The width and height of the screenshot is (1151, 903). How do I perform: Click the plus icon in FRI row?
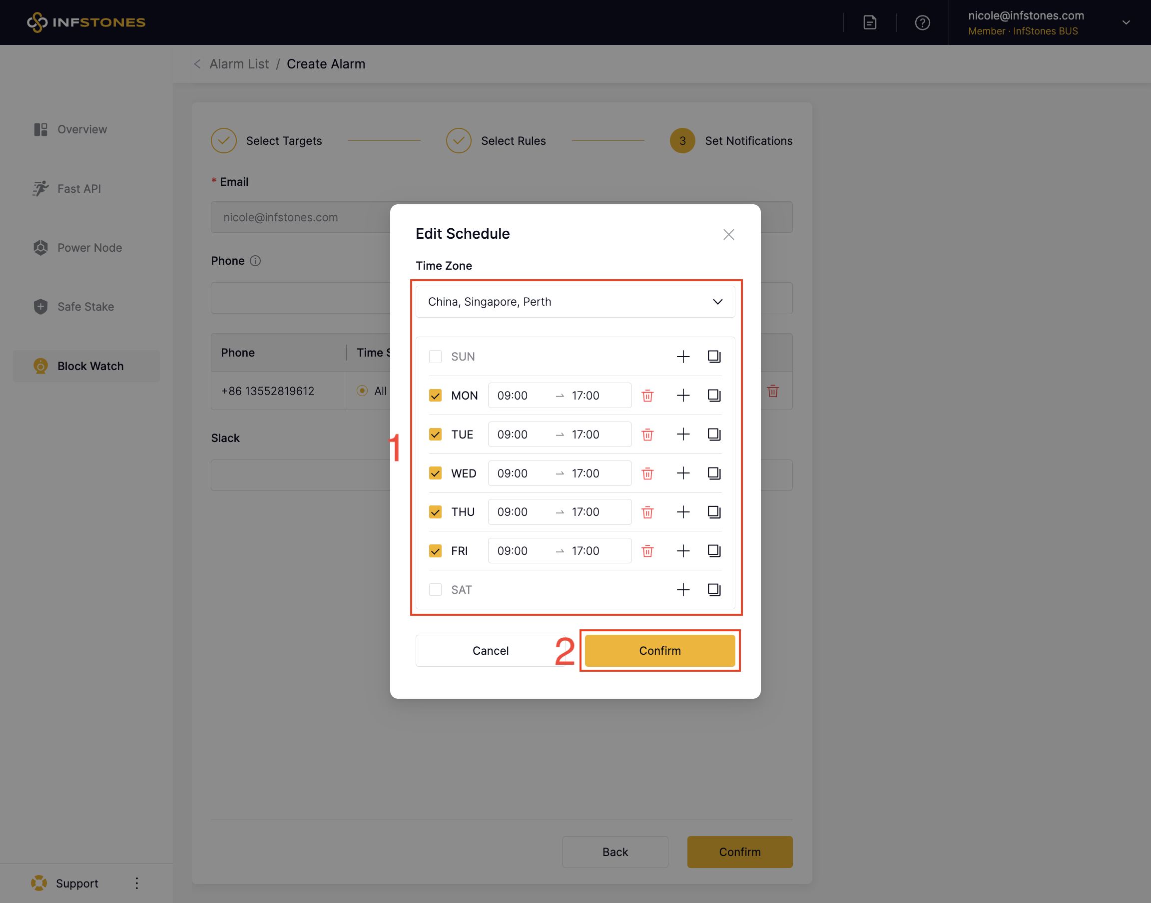coord(683,551)
